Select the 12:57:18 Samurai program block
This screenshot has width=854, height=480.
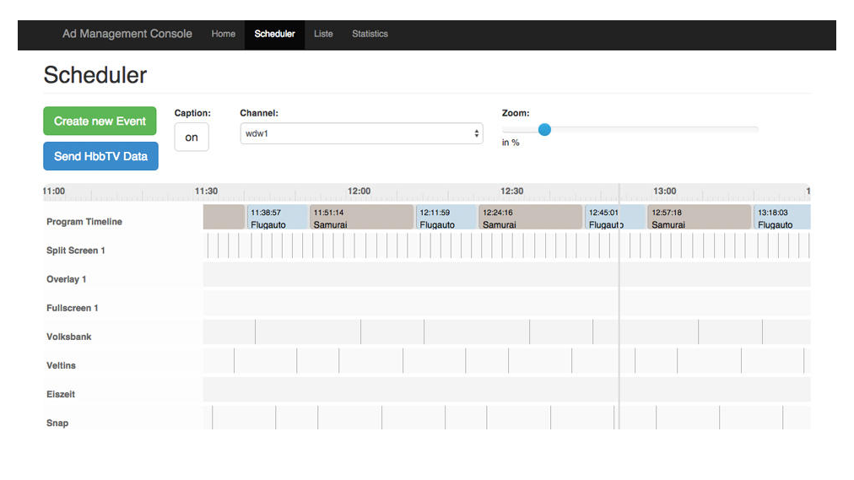pyautogui.click(x=700, y=217)
